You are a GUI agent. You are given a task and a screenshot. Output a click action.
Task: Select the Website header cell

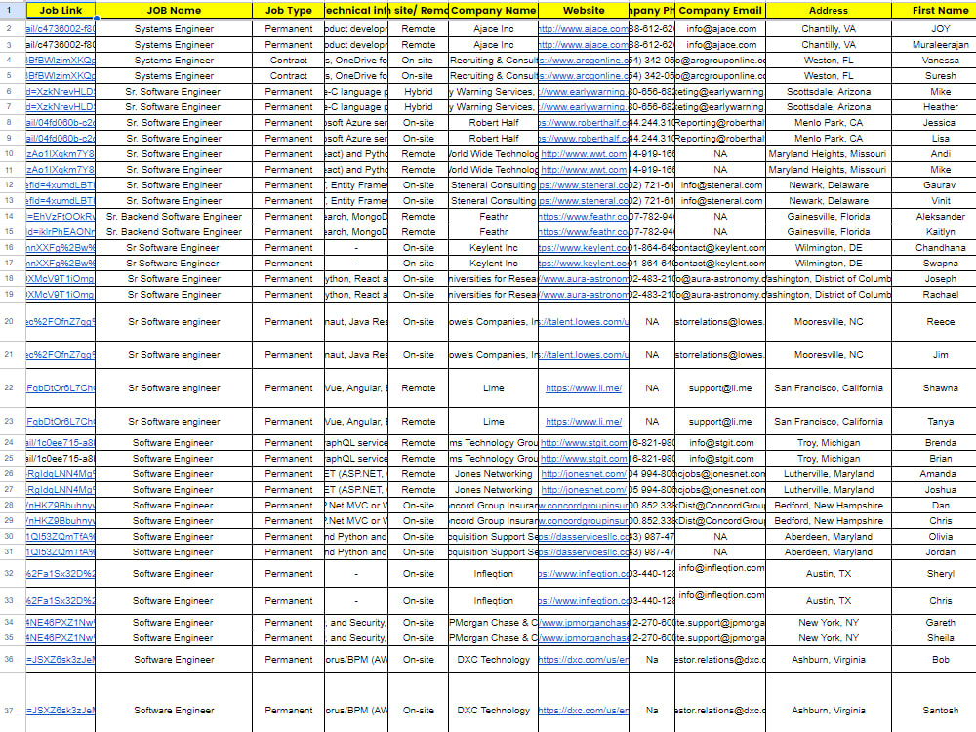(x=584, y=10)
